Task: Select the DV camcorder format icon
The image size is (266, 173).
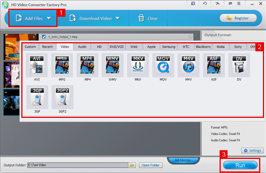Action: (239, 65)
